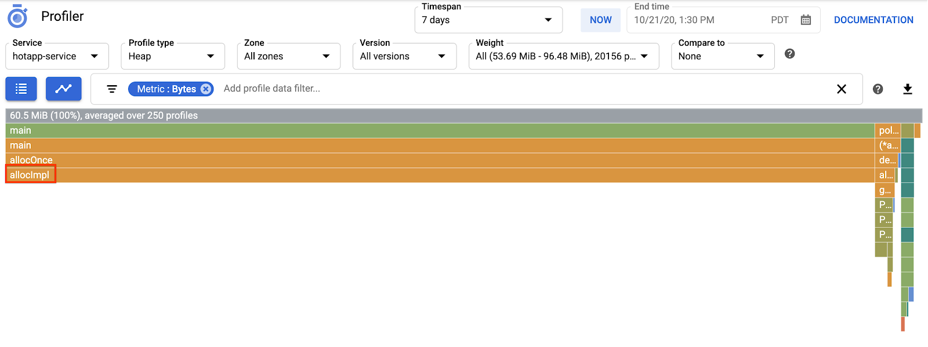Open the Service dropdown showing hotapp-service
The height and width of the screenshot is (347, 928).
57,56
